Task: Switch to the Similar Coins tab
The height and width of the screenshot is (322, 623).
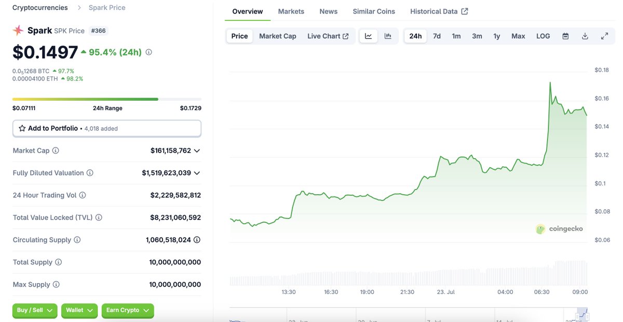Action: [374, 11]
